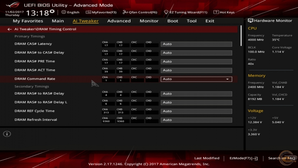Click +3.3V reading 3.360 V
The width and height of the screenshot is (298, 168).
(254, 134)
